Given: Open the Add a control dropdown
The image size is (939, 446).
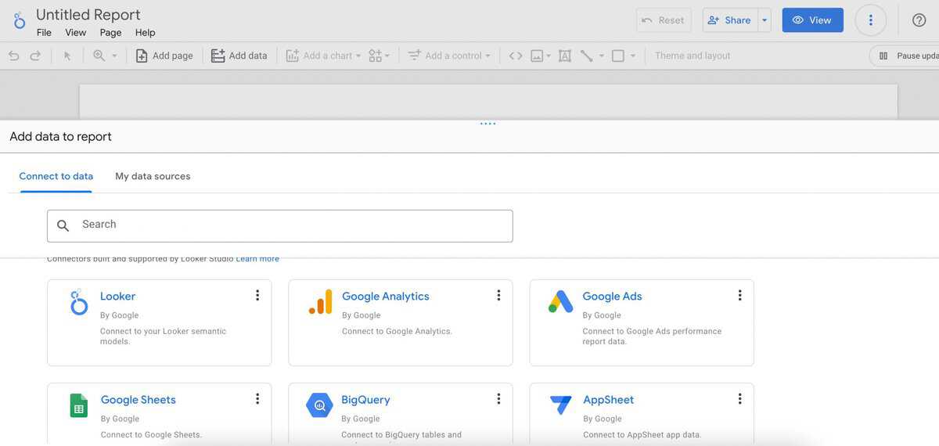Looking at the screenshot, I should click(x=450, y=56).
